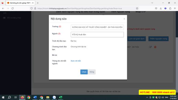
Task: Expand the list all tabs chevron
Action: pos(152,3)
